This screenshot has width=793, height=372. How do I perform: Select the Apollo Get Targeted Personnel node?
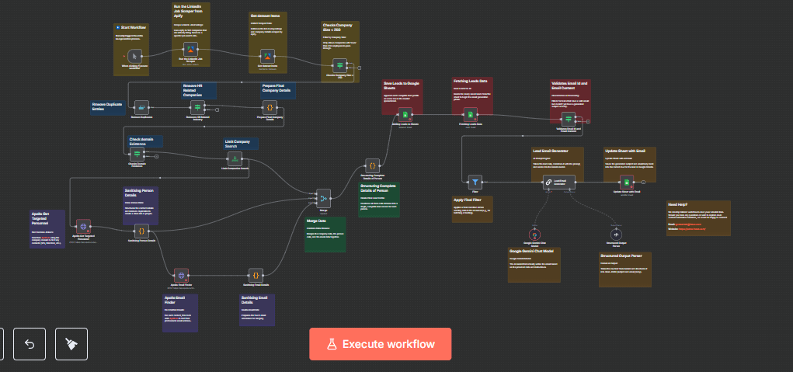(83, 226)
